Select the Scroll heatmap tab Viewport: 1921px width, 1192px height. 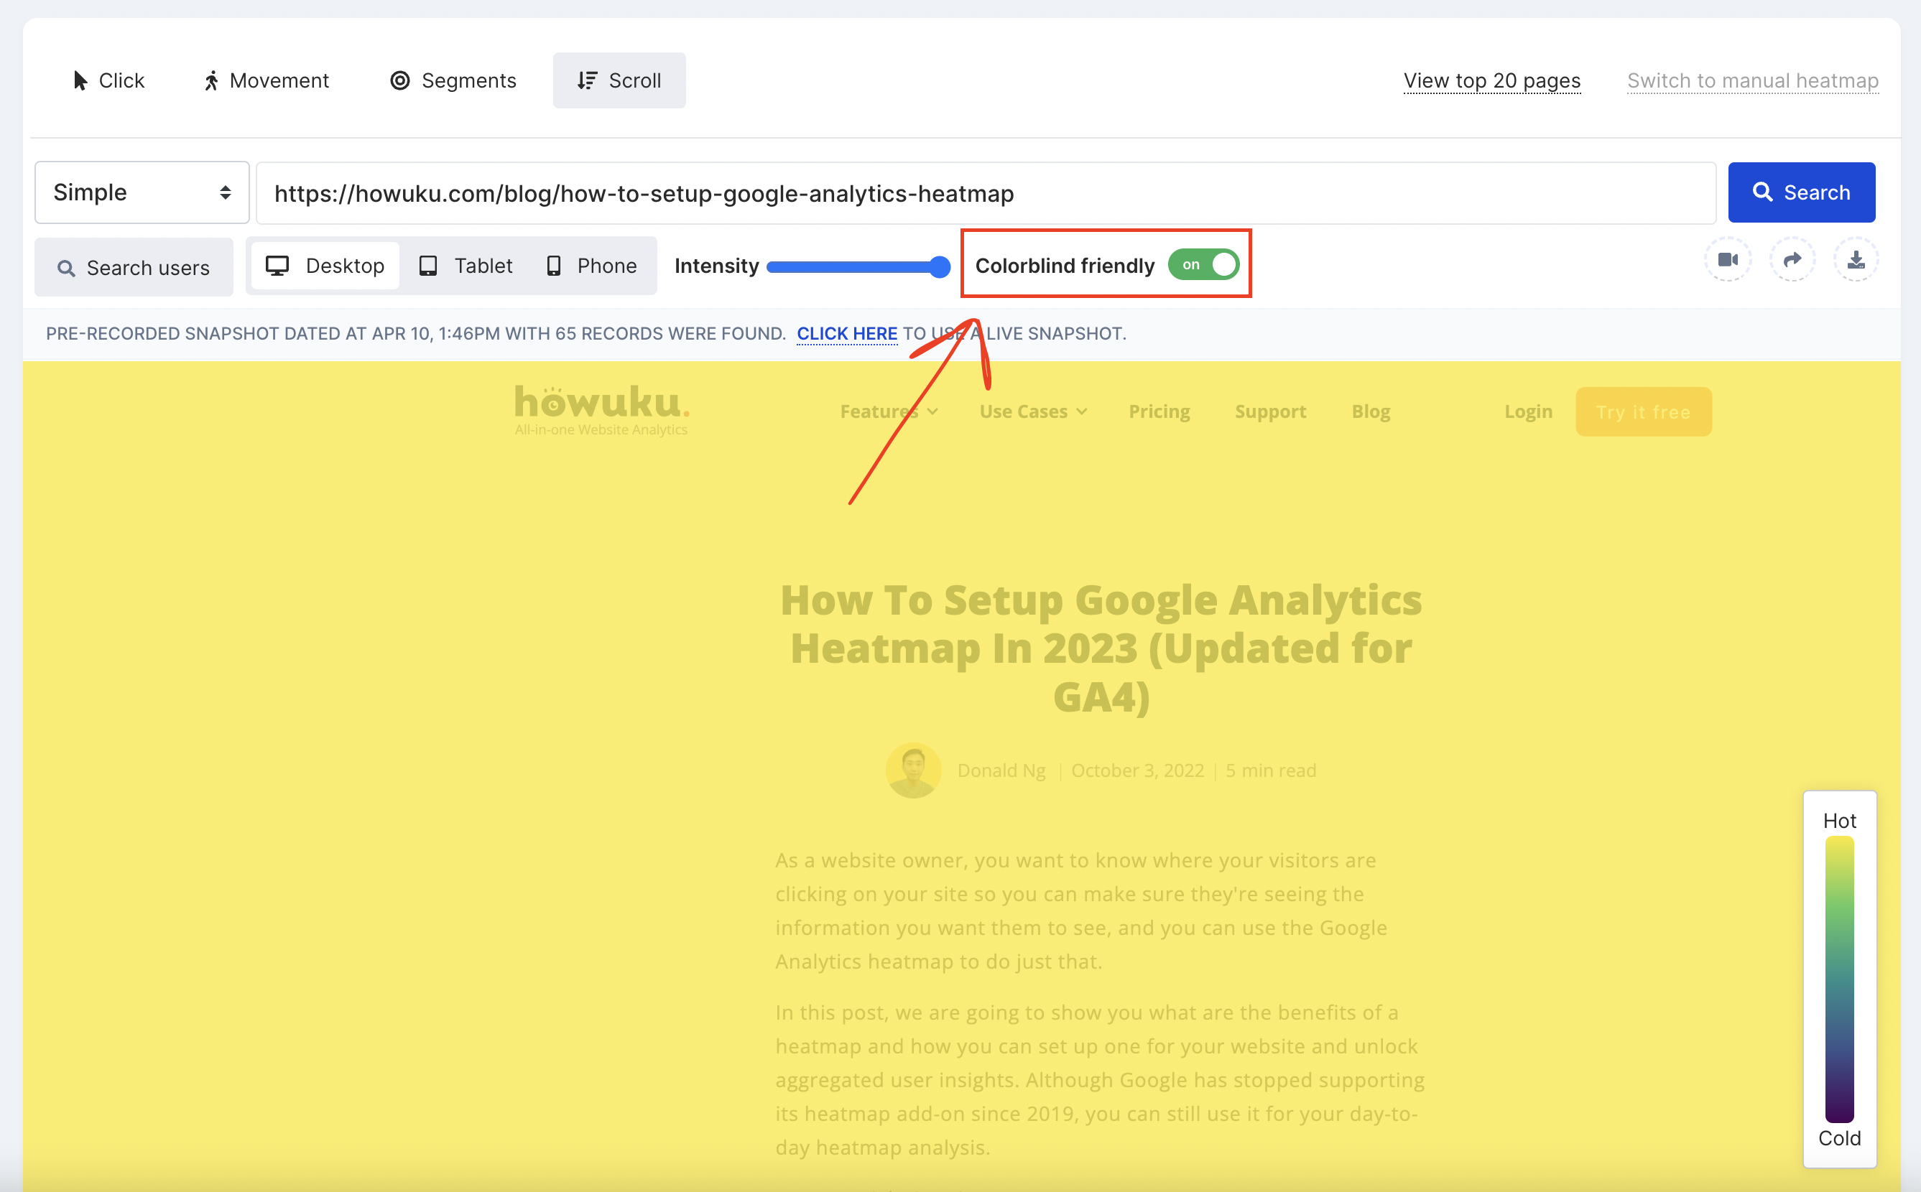(x=619, y=80)
